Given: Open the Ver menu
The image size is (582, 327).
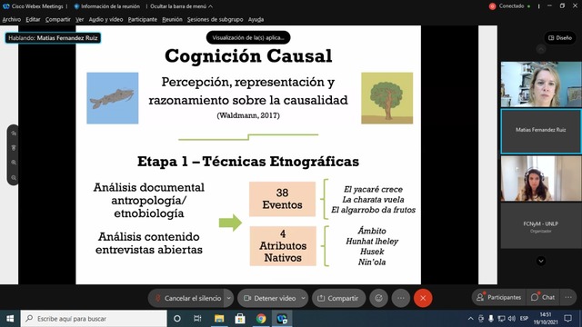Looking at the screenshot, I should 80,19.
